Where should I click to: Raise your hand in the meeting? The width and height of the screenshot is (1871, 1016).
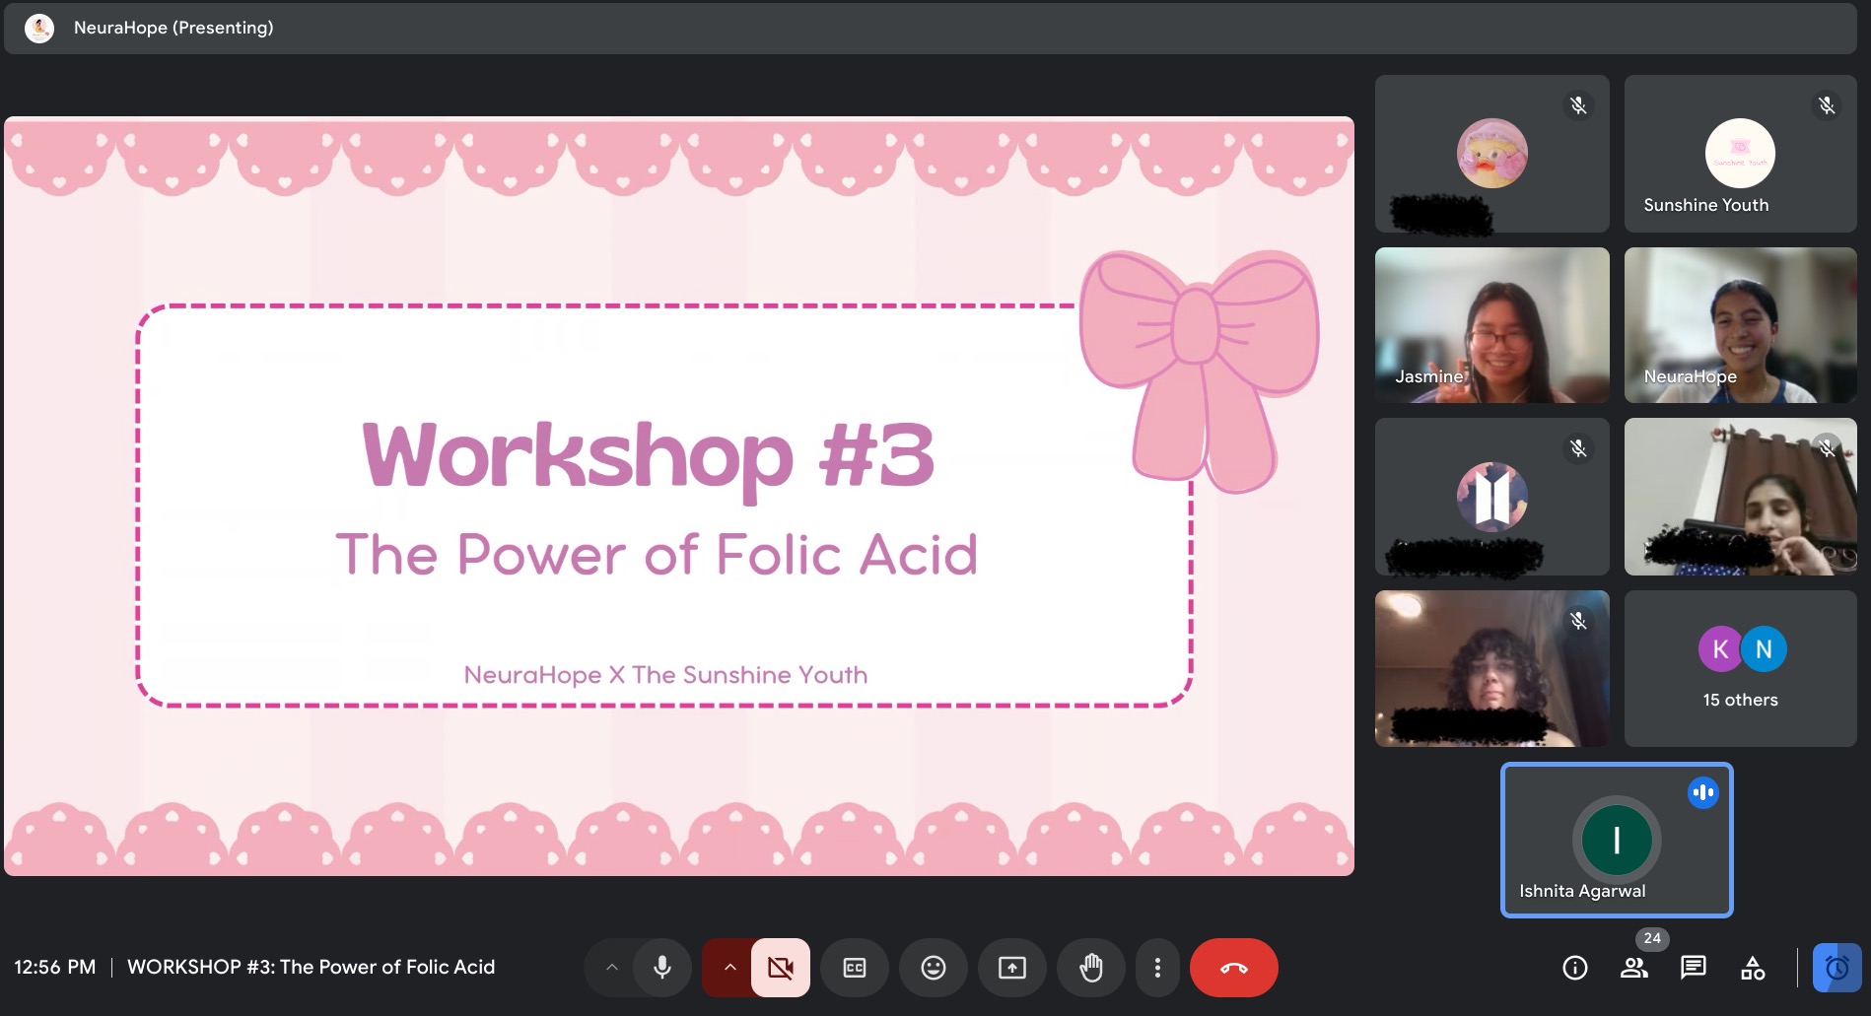click(x=1090, y=968)
